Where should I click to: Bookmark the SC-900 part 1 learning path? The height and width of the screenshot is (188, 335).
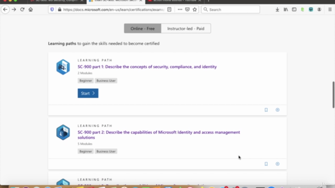tap(266, 110)
